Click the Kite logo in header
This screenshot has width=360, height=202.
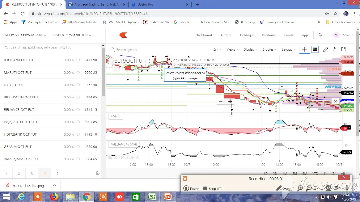(123, 35)
